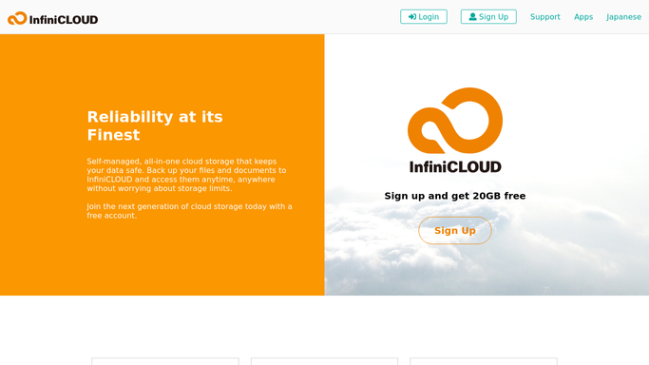The width and height of the screenshot is (649, 365).
Task: Click the small infinity logo icon in header
Action: 17,18
